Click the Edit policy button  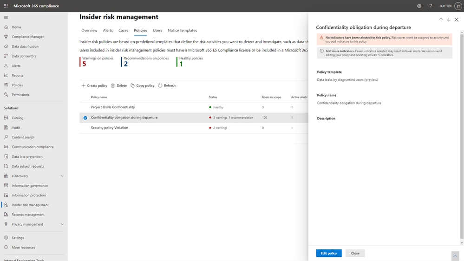(x=329, y=253)
